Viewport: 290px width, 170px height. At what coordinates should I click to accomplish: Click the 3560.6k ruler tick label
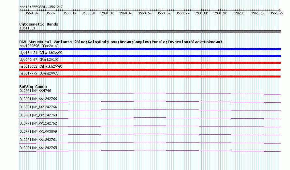click(x=164, y=13)
